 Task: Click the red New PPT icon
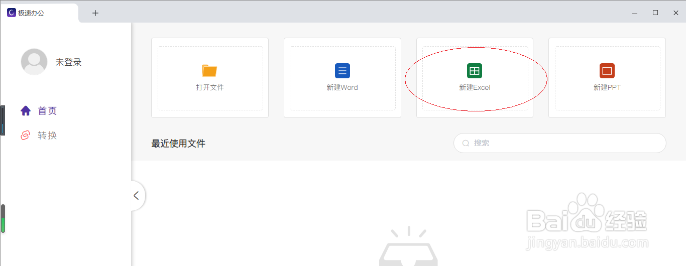pos(607,71)
